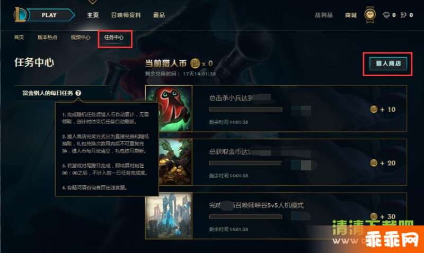The image size is (424, 253).
Task: Click the League of Legends logo icon
Action: click(20, 15)
